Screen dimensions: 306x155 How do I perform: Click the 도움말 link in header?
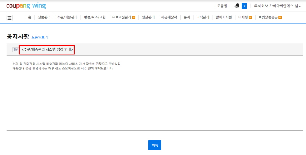[x=222, y=6]
